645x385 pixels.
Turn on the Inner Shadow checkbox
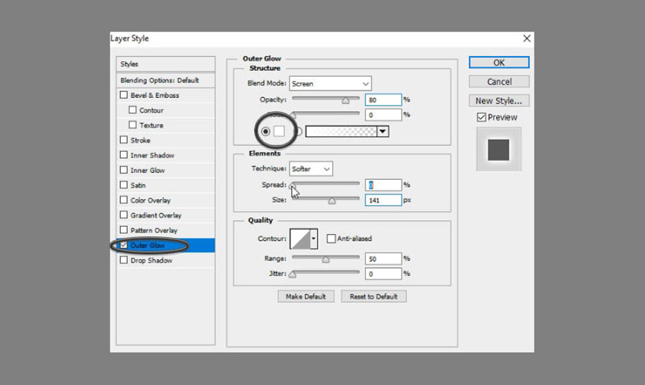tap(123, 155)
